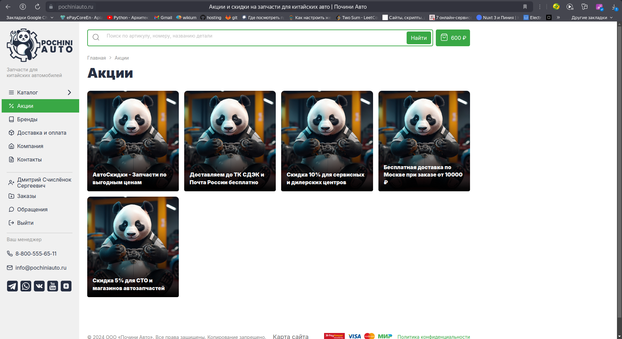Click the green plus extension icon
The image size is (622, 339).
coord(556,7)
